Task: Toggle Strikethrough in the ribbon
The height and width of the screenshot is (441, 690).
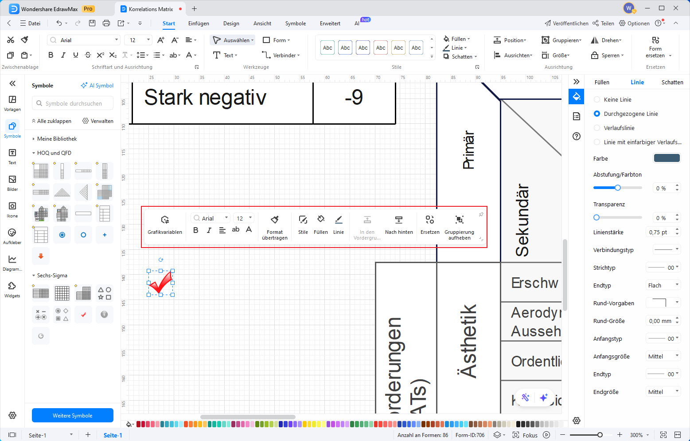Action: coord(88,55)
